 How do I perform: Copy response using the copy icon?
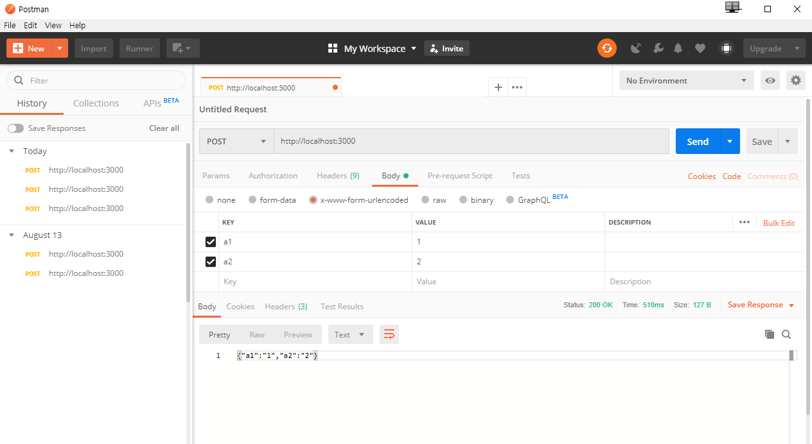pyautogui.click(x=769, y=334)
